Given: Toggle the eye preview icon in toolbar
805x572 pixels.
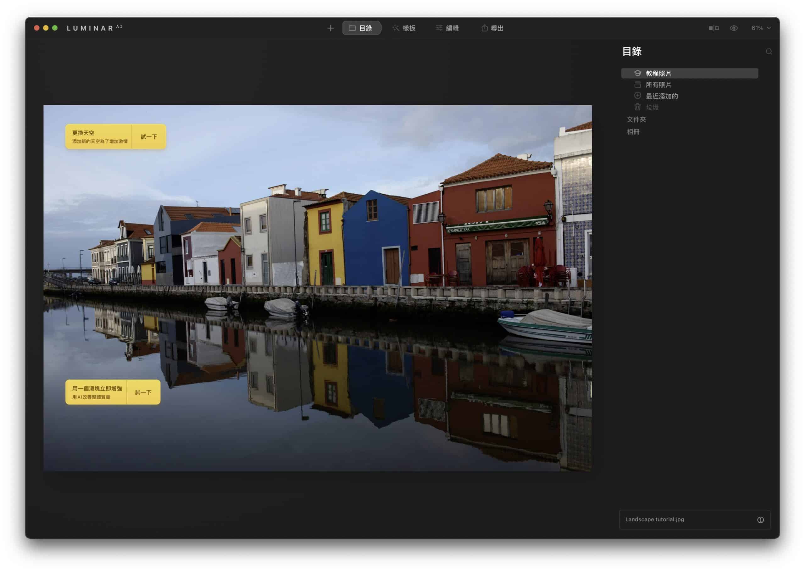Looking at the screenshot, I should 734,28.
